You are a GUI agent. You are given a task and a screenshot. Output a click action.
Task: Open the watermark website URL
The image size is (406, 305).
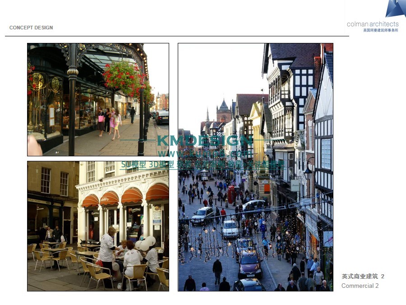204,154
